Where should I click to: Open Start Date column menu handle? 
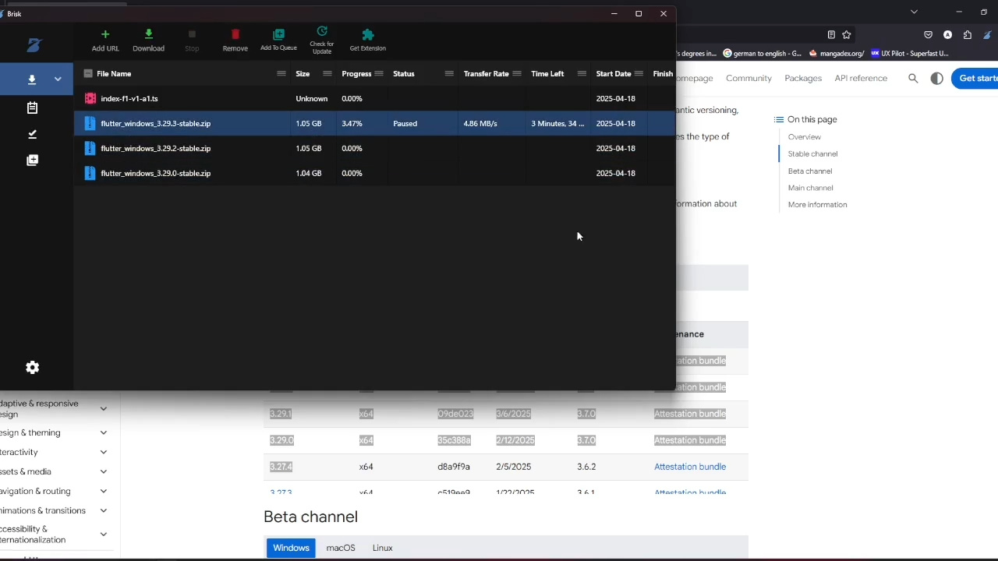pos(639,73)
